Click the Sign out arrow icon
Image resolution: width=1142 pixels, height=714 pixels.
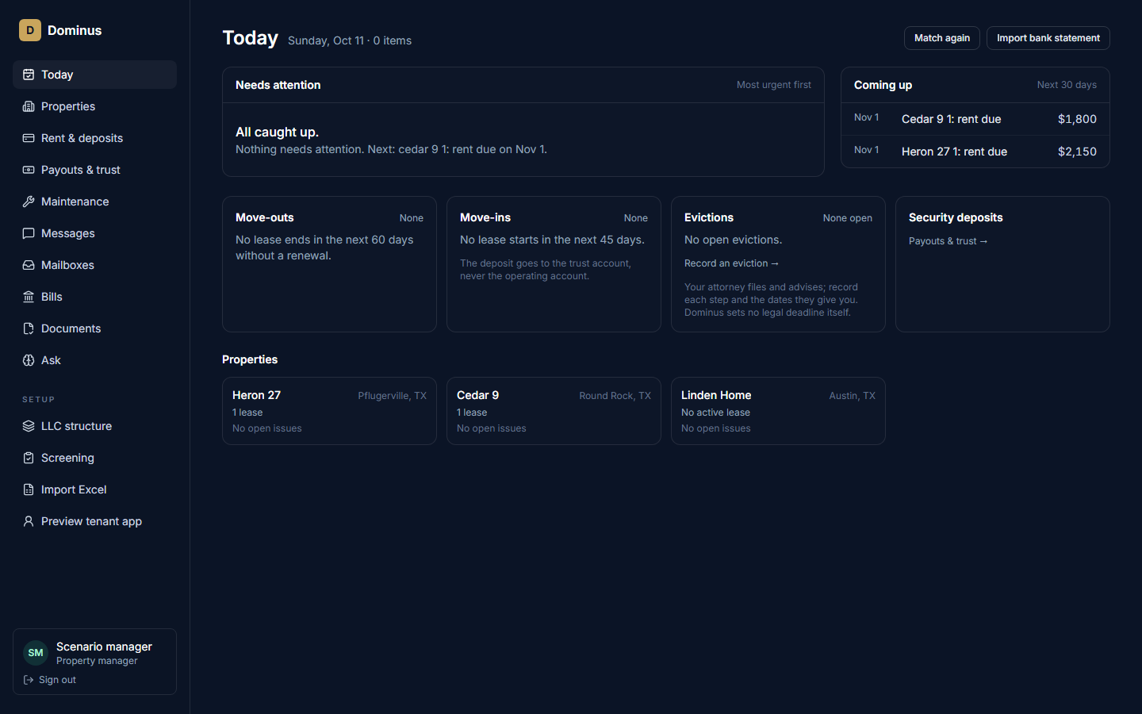point(29,680)
